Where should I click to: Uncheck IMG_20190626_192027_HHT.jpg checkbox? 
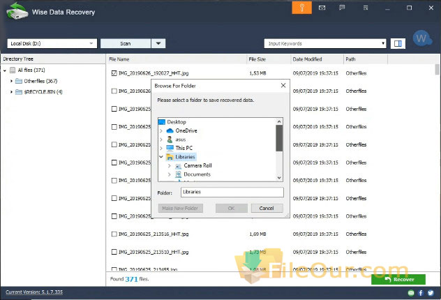tap(114, 73)
